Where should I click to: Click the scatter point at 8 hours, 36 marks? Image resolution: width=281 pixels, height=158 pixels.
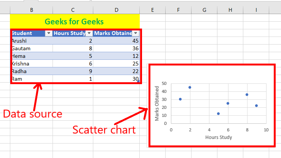(247, 94)
